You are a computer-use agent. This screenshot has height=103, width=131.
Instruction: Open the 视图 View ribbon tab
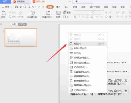[114, 7]
